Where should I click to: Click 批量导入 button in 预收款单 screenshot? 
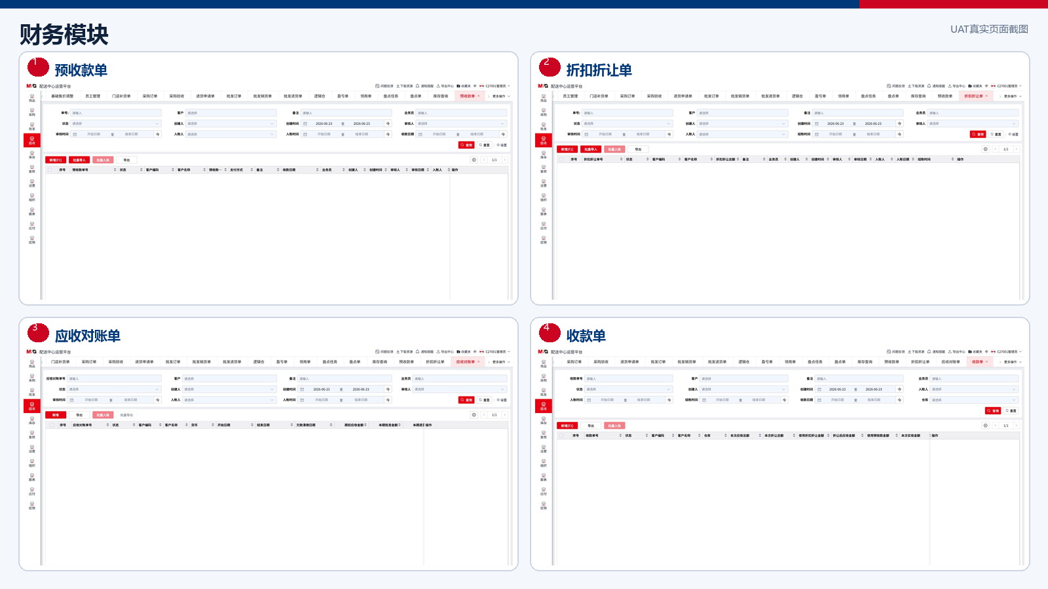click(x=79, y=160)
